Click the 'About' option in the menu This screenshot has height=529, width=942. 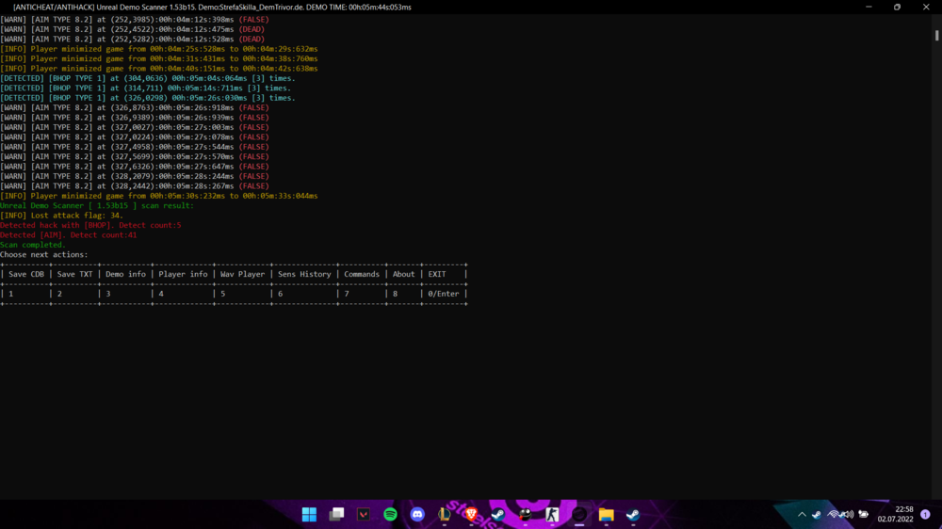[404, 275]
